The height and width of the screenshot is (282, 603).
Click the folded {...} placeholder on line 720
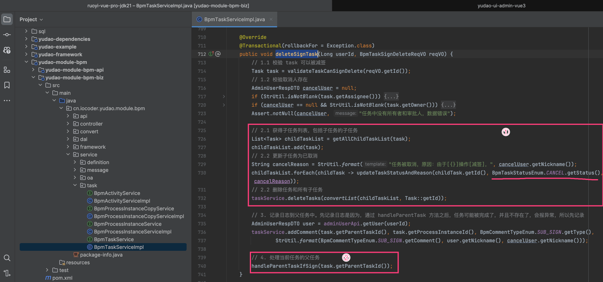tap(449, 105)
